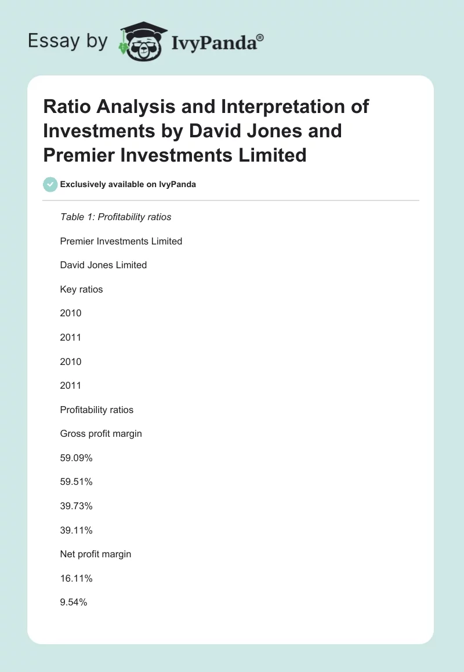Screen dimensions: 464x672
Task: Click the IvyPanda brand name text
Action: [x=215, y=42]
